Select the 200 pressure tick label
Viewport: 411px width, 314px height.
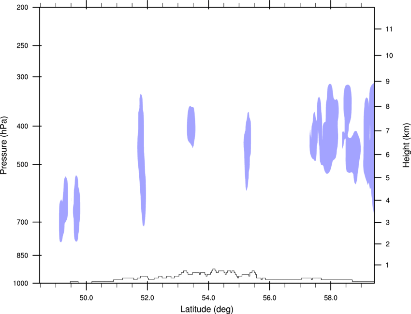click(x=22, y=7)
